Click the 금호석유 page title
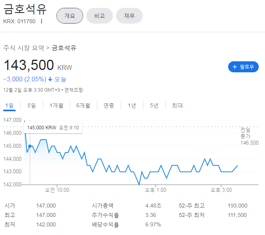Viewport: 265px width, 235px height. pyautogui.click(x=25, y=9)
